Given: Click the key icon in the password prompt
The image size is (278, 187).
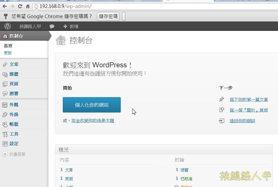Looking at the screenshot, I should click(6, 16).
